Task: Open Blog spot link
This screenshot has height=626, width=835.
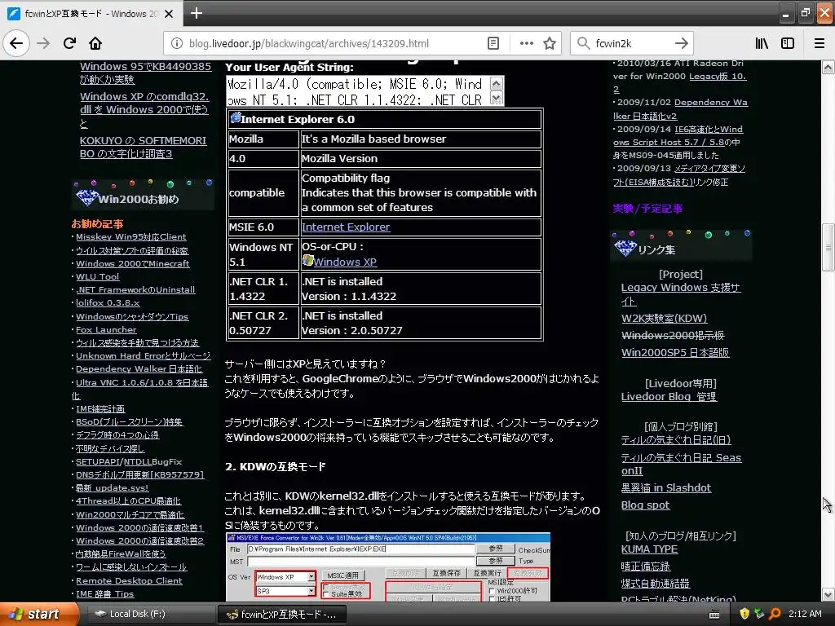Action: [645, 505]
